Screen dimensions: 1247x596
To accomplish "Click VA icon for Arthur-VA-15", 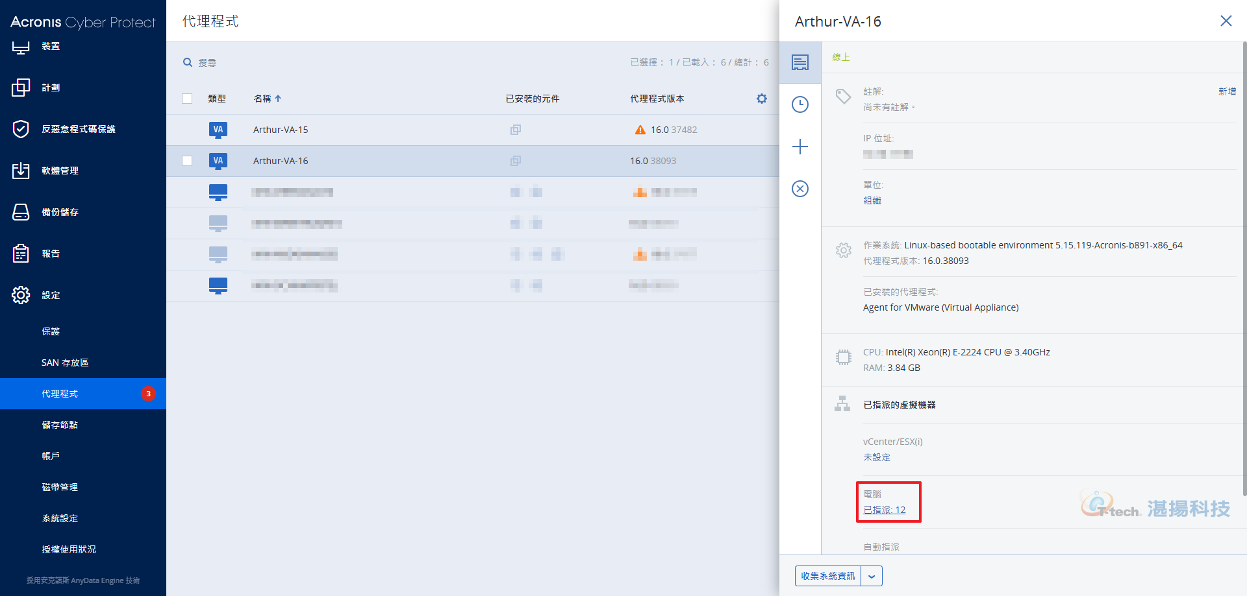I will (218, 130).
